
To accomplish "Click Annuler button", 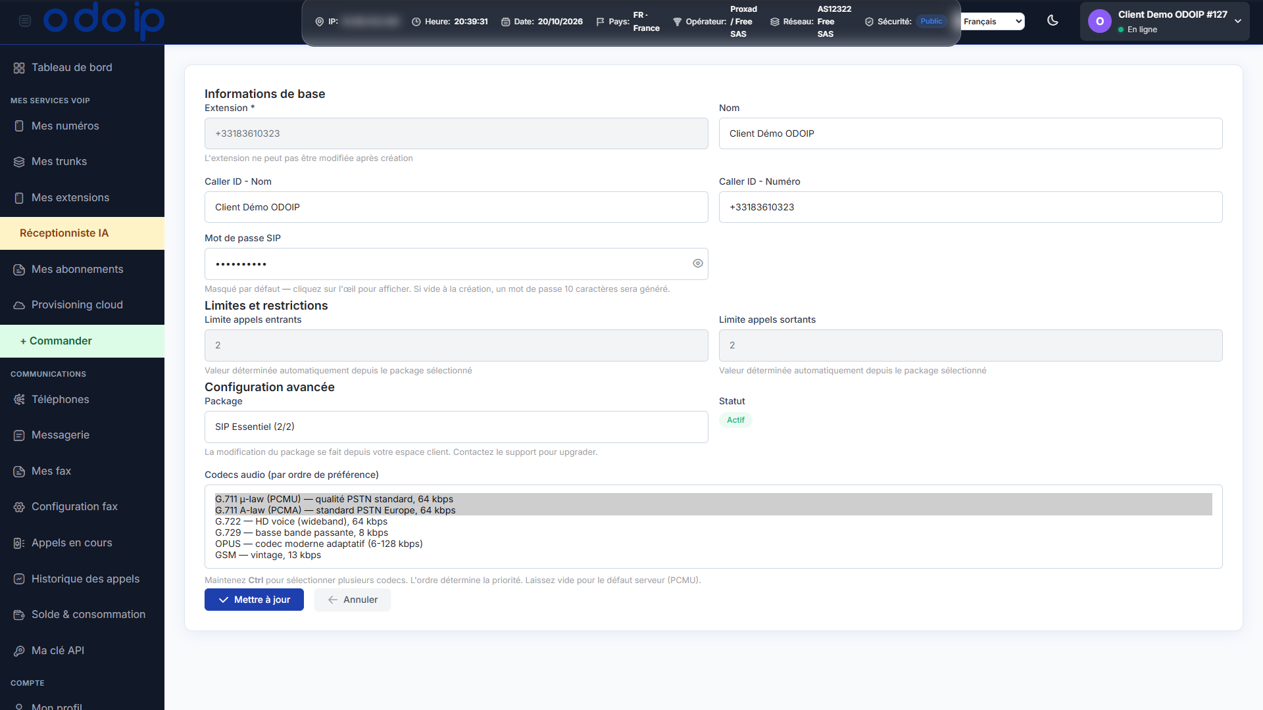I will [353, 600].
